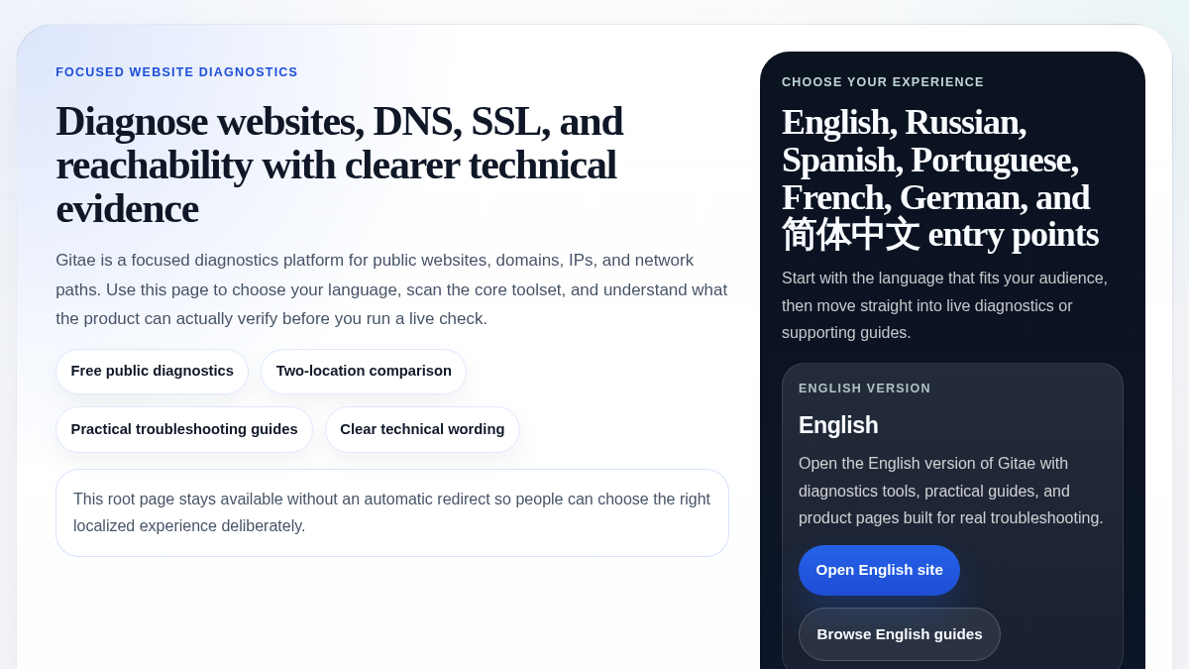Select the Free public diagnostics pill

click(152, 371)
